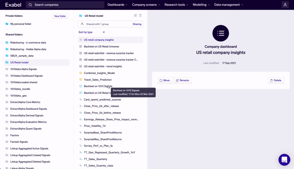This screenshot has height=169, width=294.
Task: Click the folder icon beside Factors
Action: pos(7,135)
